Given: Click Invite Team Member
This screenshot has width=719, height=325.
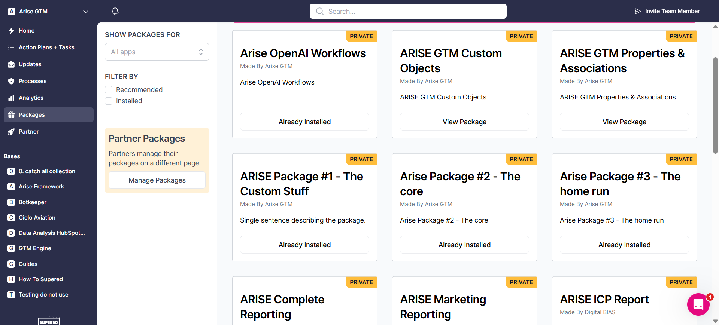Looking at the screenshot, I should 667,11.
